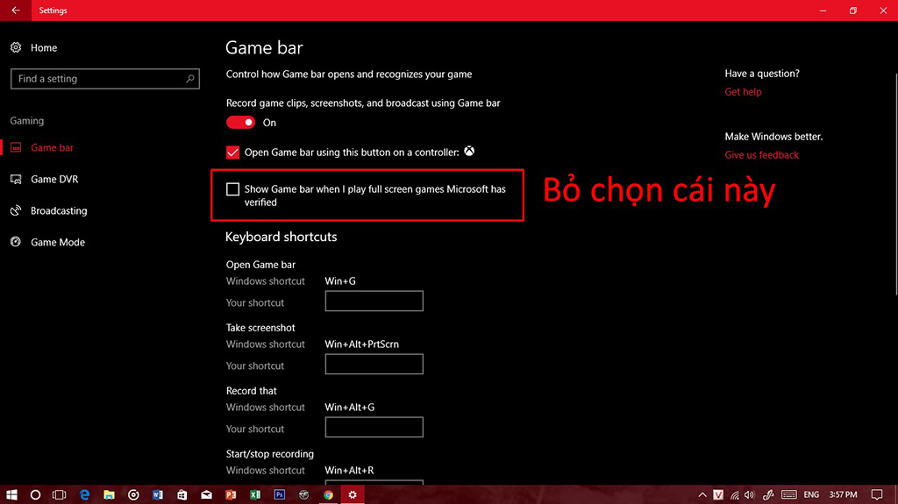
Task: Turn off the Record game clips toggle
Action: click(x=240, y=123)
